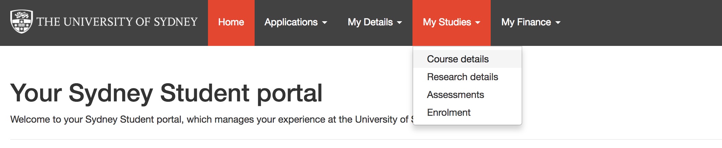Expand the caret next to My Details
This screenshot has height=148, width=722.
click(x=399, y=23)
